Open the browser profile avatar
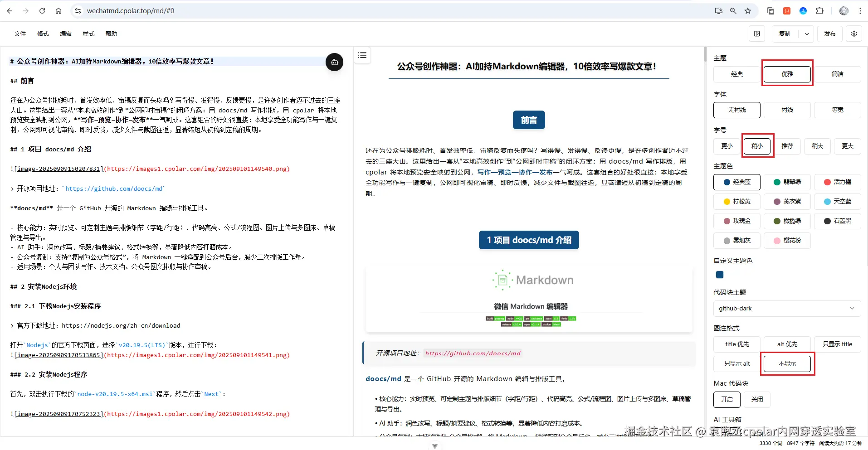868x450 pixels. click(x=844, y=11)
